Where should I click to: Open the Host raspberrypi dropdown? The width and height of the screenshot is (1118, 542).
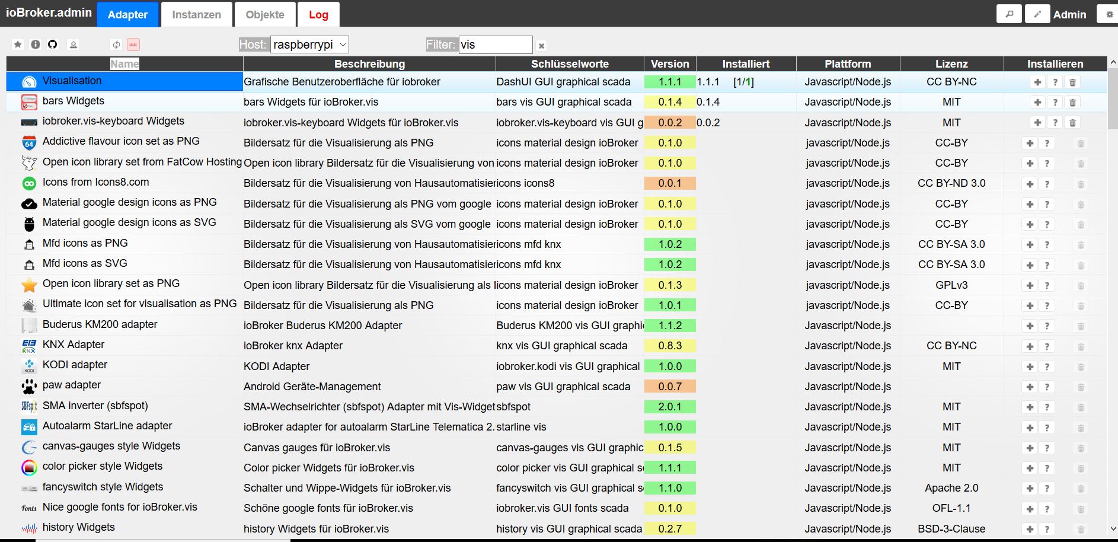[x=309, y=44]
